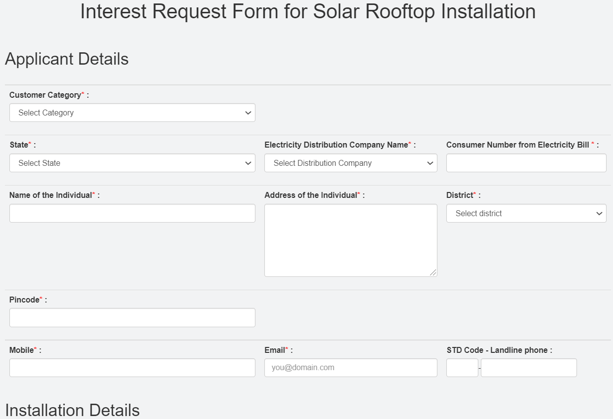Viewport: 613px width, 419px height.
Task: Open the Customer Category dropdown
Action: pyautogui.click(x=132, y=113)
